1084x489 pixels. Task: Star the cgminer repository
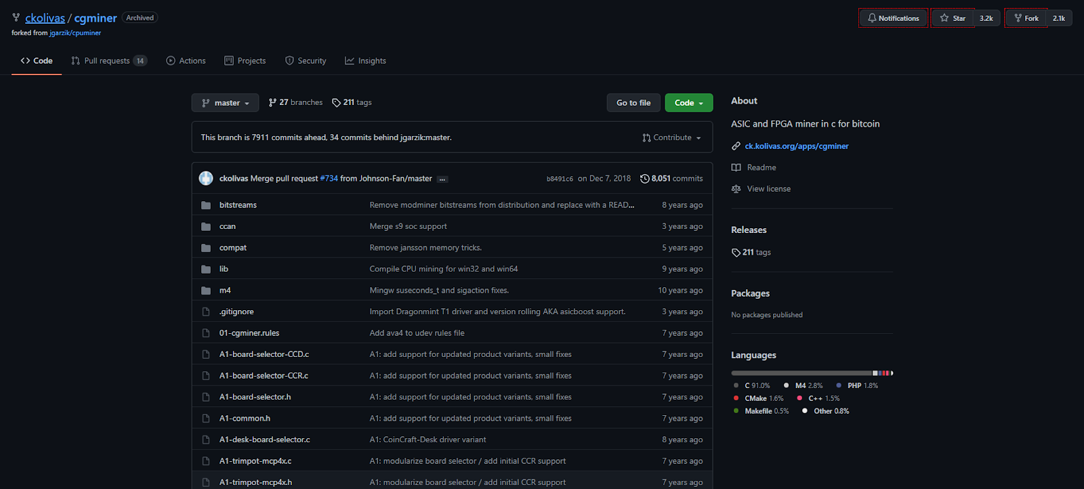click(953, 18)
